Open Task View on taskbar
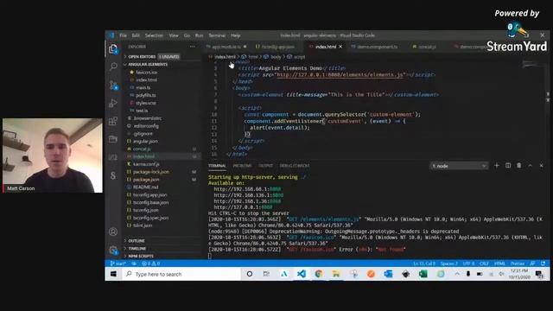This screenshot has width=553, height=311. point(266,274)
